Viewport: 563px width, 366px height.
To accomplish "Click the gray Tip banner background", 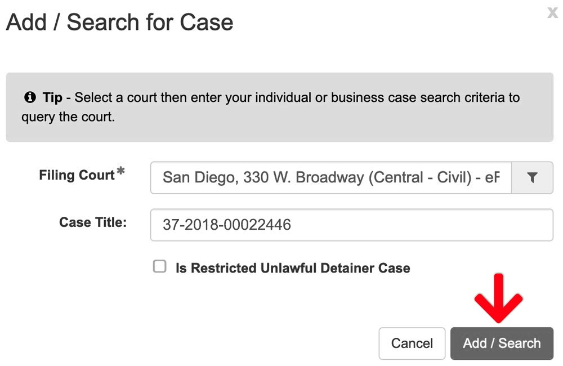I will [x=280, y=107].
